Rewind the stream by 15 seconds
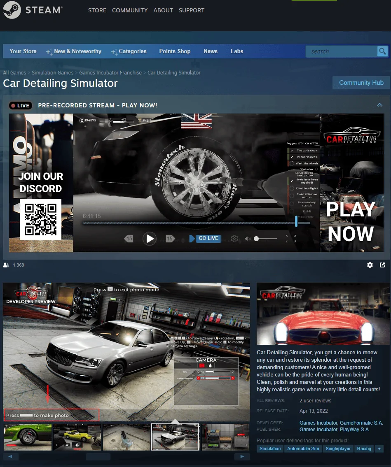This screenshot has height=467, width=391. (x=129, y=238)
